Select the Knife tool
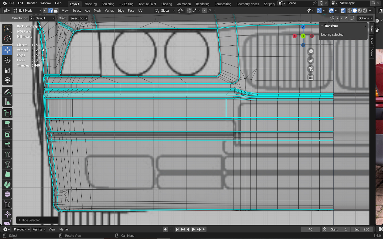The height and width of the screenshot is (239, 383). click(7, 165)
